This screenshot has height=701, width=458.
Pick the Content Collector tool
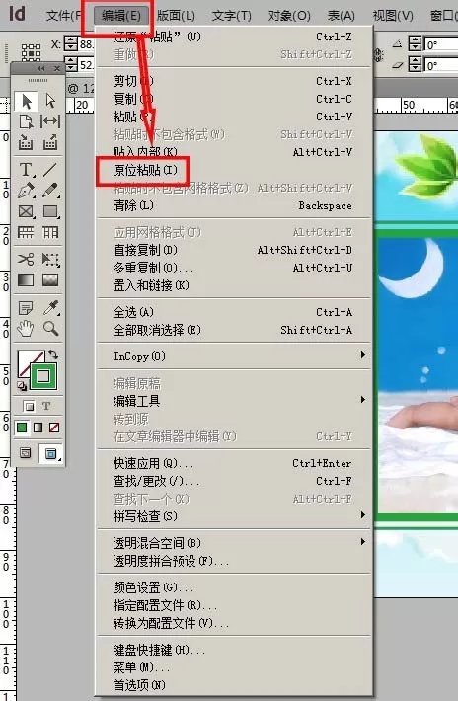click(26, 142)
